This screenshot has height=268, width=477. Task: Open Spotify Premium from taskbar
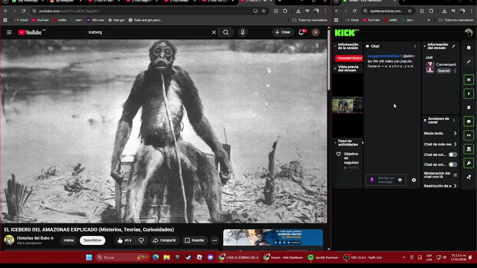pyautogui.click(x=323, y=258)
